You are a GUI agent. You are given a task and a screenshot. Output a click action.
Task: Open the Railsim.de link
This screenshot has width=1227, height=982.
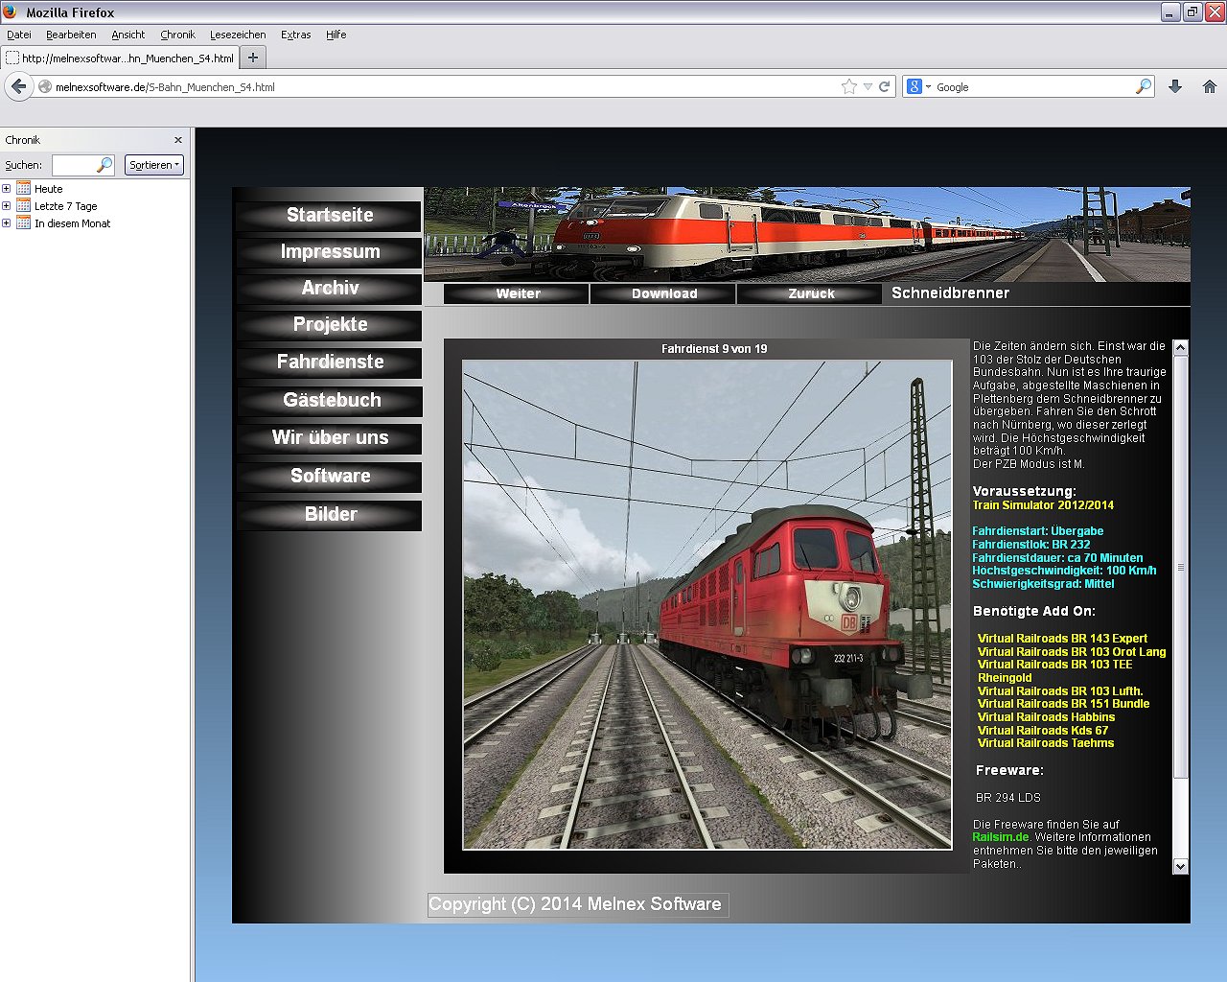pyautogui.click(x=1000, y=837)
